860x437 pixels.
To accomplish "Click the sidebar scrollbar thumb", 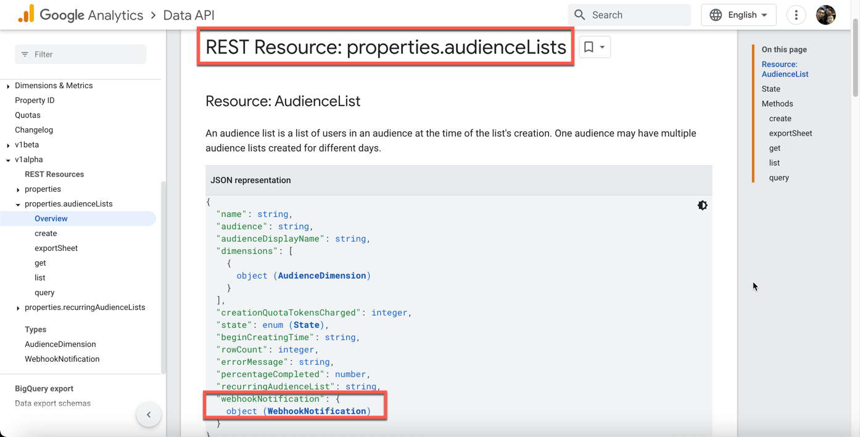I will point(163,277).
